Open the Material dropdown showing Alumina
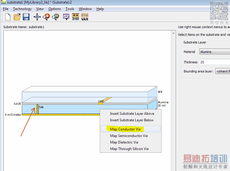230x171 pixels. (x=215, y=52)
